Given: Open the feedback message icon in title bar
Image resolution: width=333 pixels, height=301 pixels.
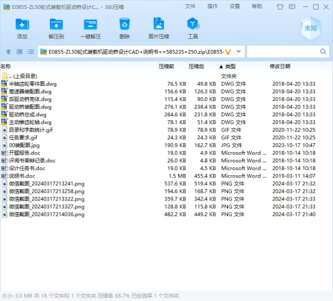Looking at the screenshot, I should 292,6.
